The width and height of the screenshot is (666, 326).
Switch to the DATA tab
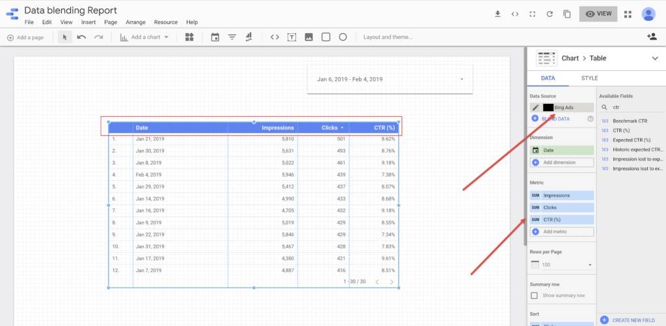pos(548,79)
